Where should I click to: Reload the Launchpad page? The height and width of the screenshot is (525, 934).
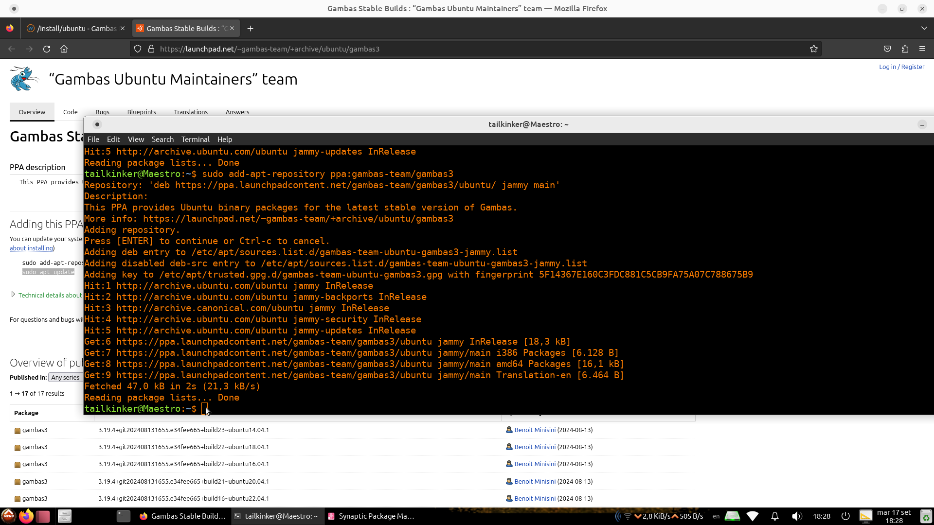point(47,49)
